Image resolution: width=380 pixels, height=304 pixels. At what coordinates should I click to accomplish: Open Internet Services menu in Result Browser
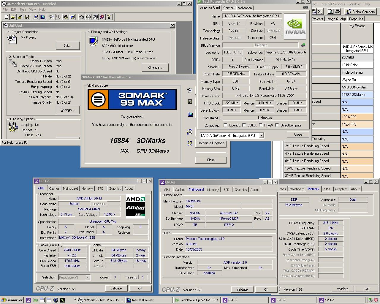click(332, 4)
